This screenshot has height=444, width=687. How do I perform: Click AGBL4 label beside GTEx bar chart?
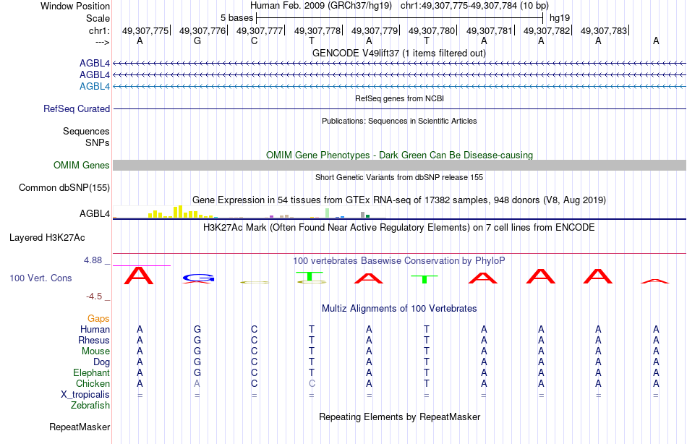click(x=94, y=213)
